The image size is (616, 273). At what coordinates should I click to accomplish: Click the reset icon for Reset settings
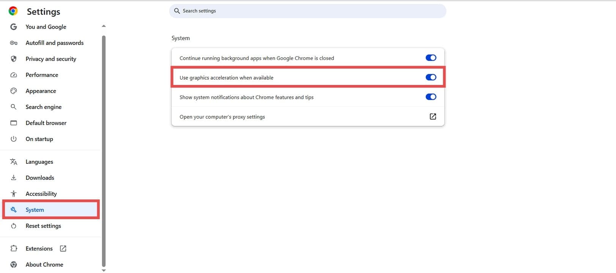pos(14,226)
